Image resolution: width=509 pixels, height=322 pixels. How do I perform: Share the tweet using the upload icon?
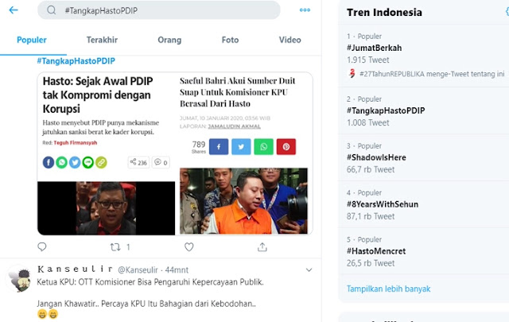tap(262, 247)
